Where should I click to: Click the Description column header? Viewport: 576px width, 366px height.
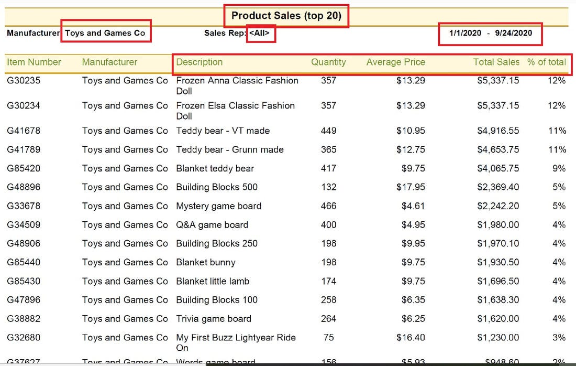pos(200,62)
